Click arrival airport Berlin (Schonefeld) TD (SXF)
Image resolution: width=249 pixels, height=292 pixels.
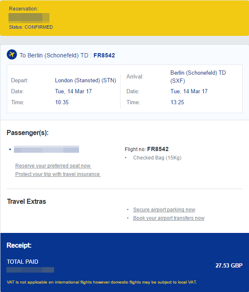point(198,76)
